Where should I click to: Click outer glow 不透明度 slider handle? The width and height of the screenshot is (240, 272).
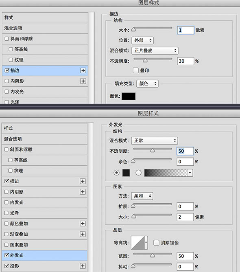pyautogui.click(x=153, y=150)
